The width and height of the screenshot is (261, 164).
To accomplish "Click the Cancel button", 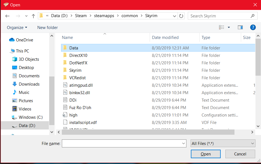I will (x=240, y=154).
